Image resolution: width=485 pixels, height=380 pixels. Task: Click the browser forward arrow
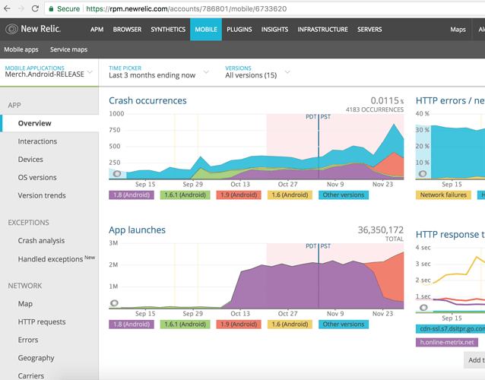[21, 8]
